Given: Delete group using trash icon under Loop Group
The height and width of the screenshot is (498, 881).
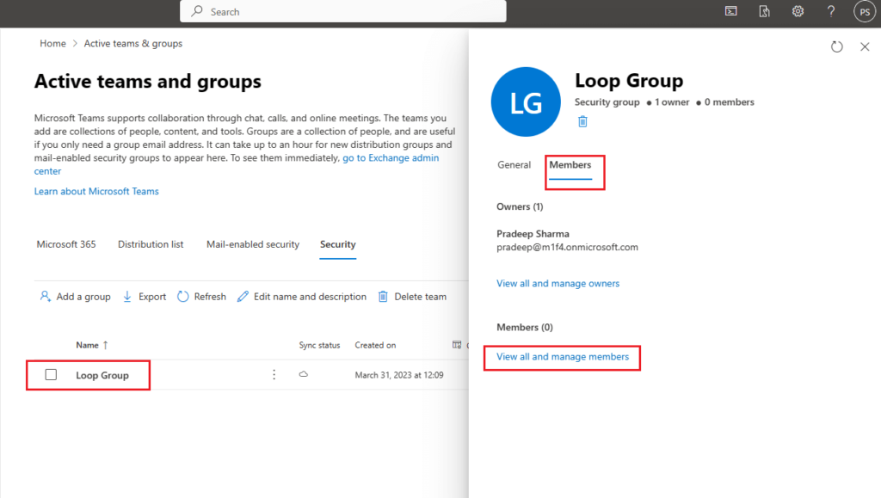Looking at the screenshot, I should pyautogui.click(x=582, y=121).
